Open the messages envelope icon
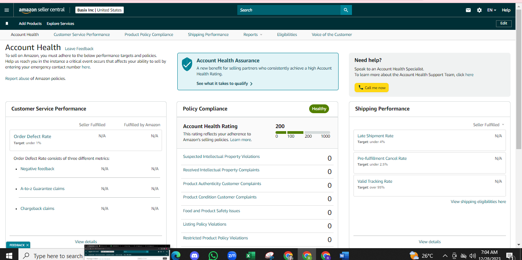Screen dimensions: 522x260 (x=468, y=10)
